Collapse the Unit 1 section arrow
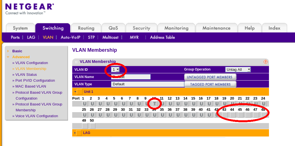This screenshot has width=295, height=146. [x=75, y=92]
